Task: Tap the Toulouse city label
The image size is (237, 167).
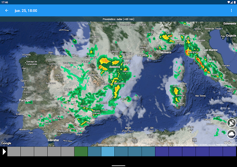Action: pyautogui.click(x=113, y=51)
